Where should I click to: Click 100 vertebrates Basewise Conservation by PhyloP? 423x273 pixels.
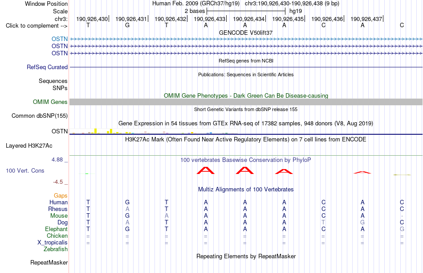(246, 160)
